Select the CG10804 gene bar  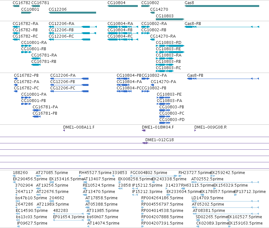(x=123, y=6)
